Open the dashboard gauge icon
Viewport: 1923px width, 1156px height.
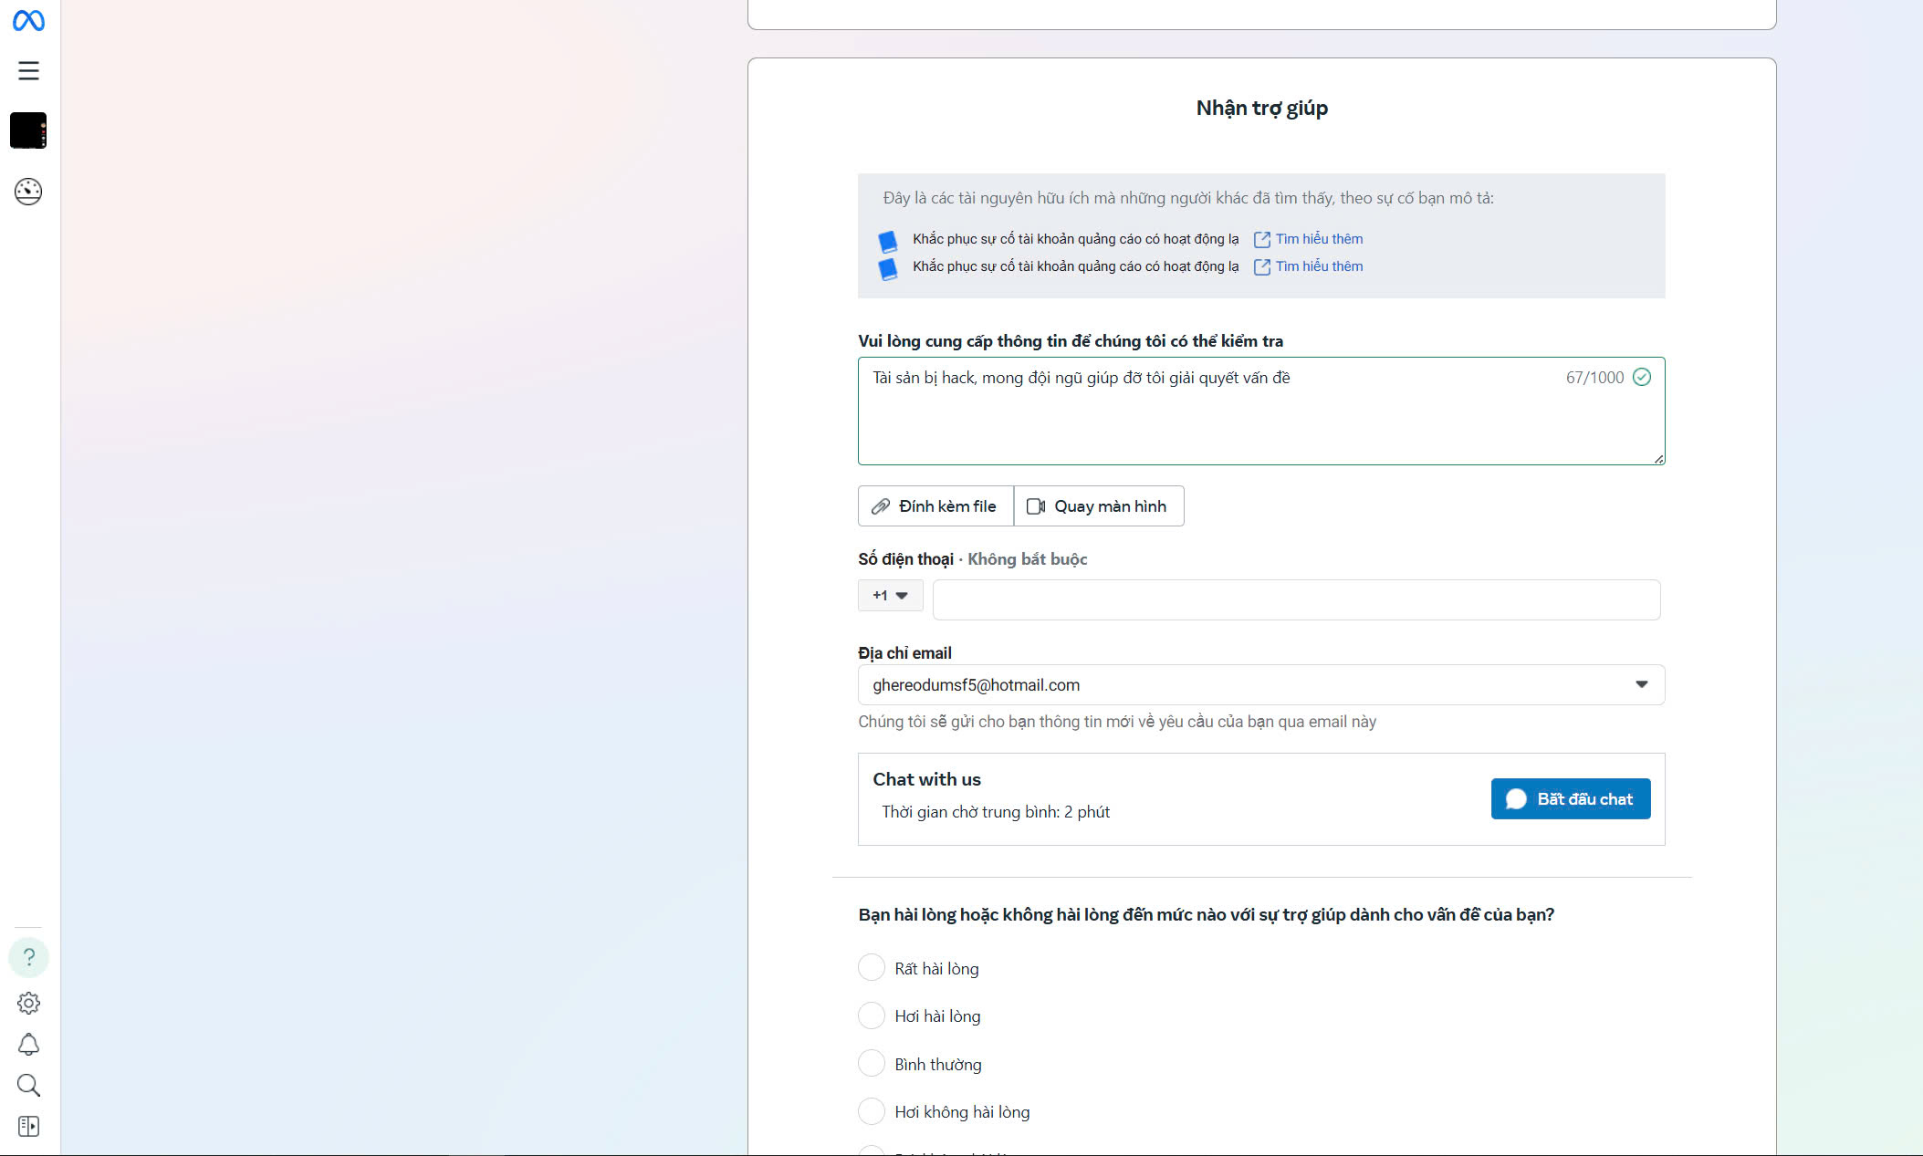(x=28, y=191)
